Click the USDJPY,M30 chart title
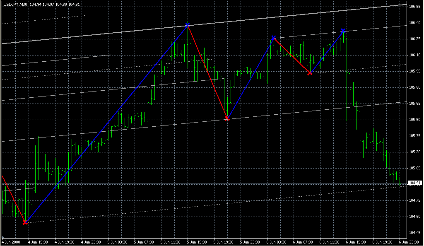Viewport: 424px width, 246px height. tap(15, 5)
